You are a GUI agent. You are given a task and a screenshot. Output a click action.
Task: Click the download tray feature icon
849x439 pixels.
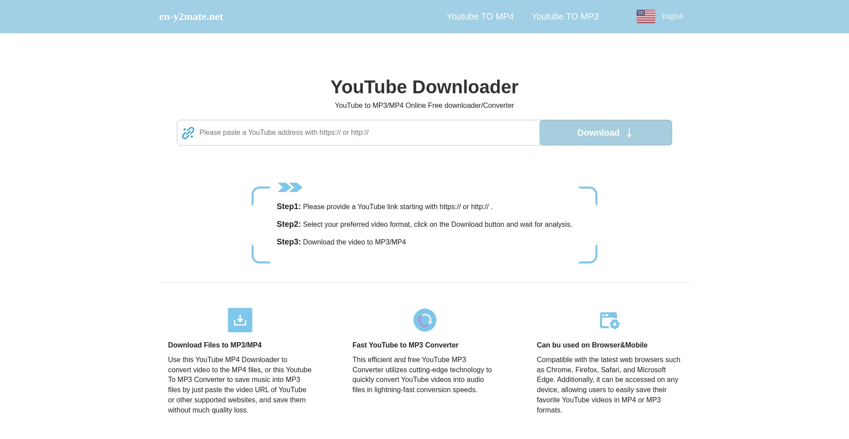240,320
